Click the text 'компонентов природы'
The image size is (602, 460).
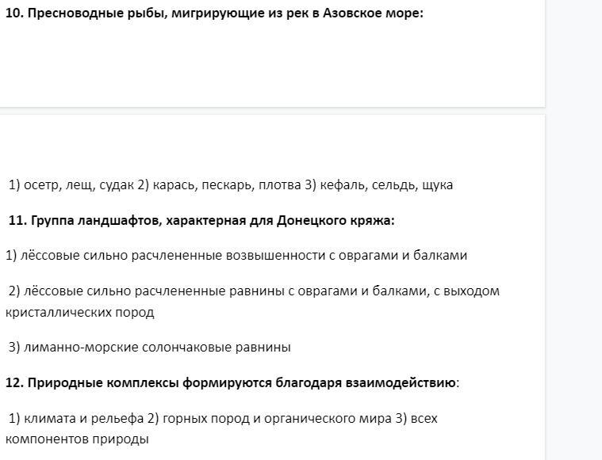tap(76, 438)
